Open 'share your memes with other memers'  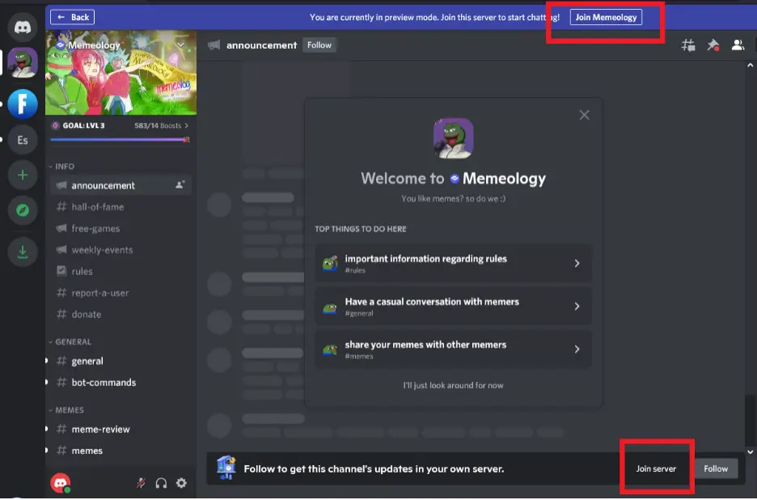tap(453, 350)
